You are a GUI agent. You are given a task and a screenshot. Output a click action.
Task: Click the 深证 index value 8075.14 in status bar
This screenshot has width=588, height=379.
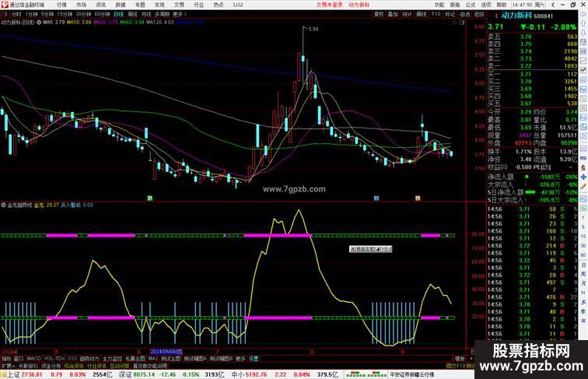[x=144, y=374]
